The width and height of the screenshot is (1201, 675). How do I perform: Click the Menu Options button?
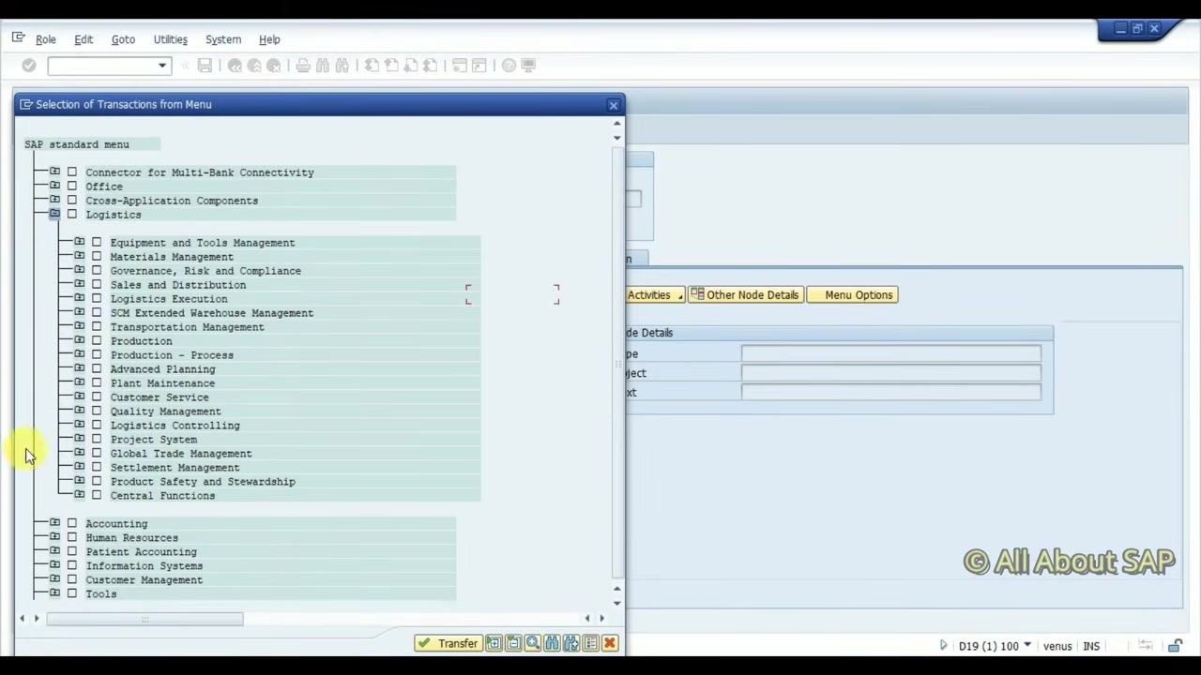(x=853, y=295)
